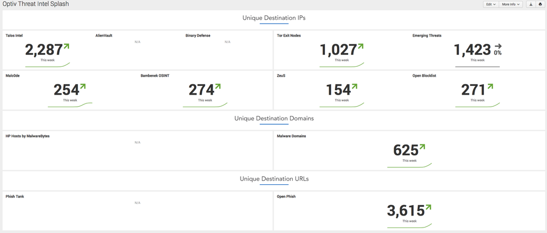Viewport: 547px width, 233px height.
Task: Click the Tor Exit Nodes upward arrow
Action: (x=361, y=47)
